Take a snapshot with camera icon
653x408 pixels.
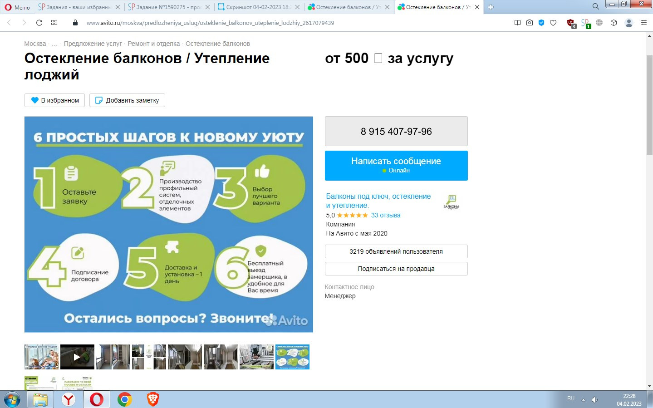click(530, 23)
